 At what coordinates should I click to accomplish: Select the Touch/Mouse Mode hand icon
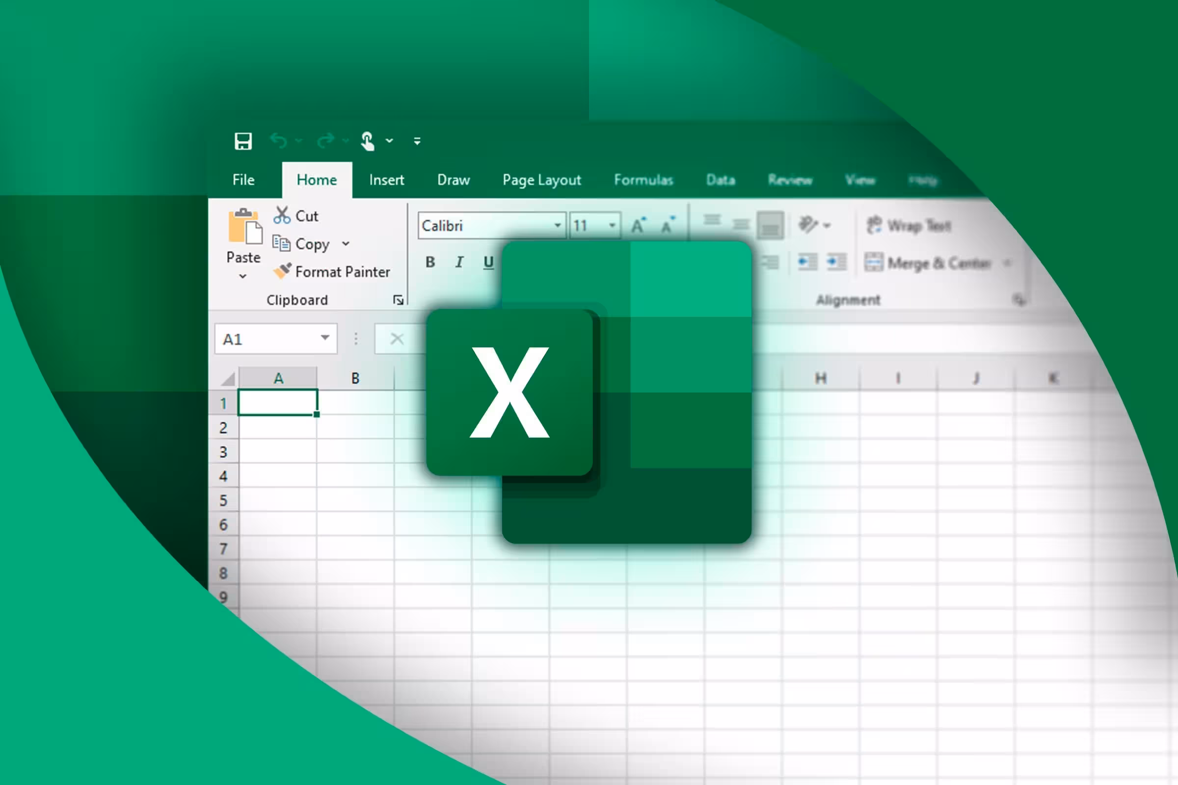[x=368, y=141]
